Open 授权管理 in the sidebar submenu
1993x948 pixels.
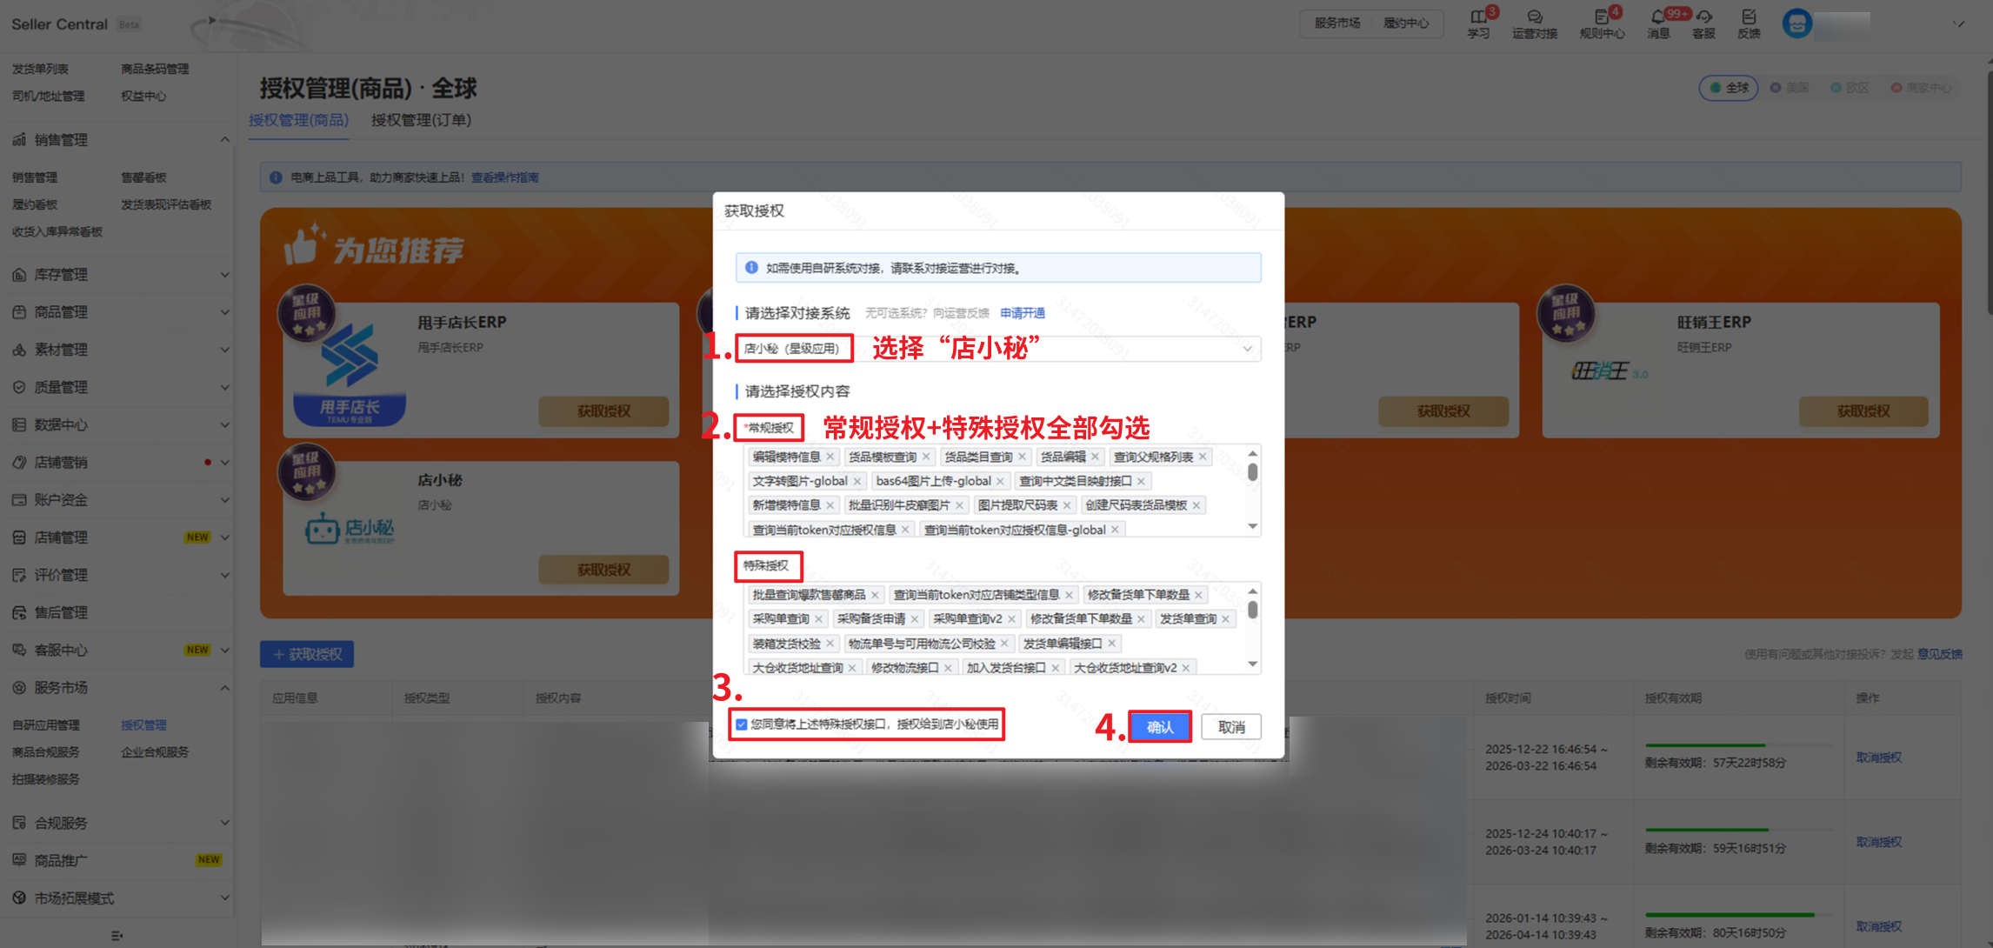pos(143,725)
